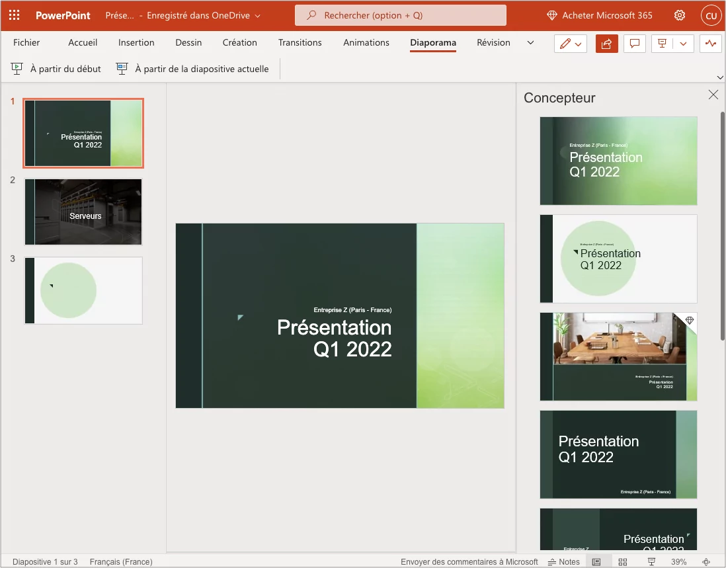Expand the ribbon display options chevron
This screenshot has width=726, height=568.
(720, 77)
